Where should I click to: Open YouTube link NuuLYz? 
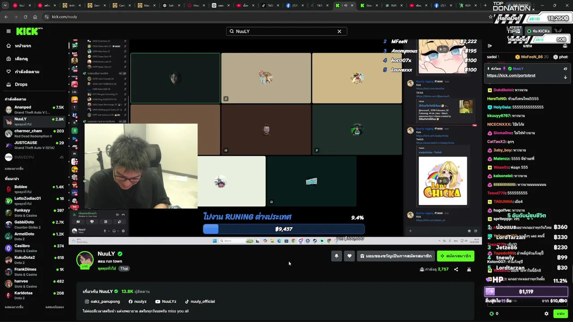tap(166, 301)
